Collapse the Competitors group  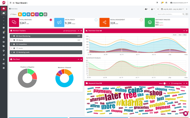pos(12,44)
